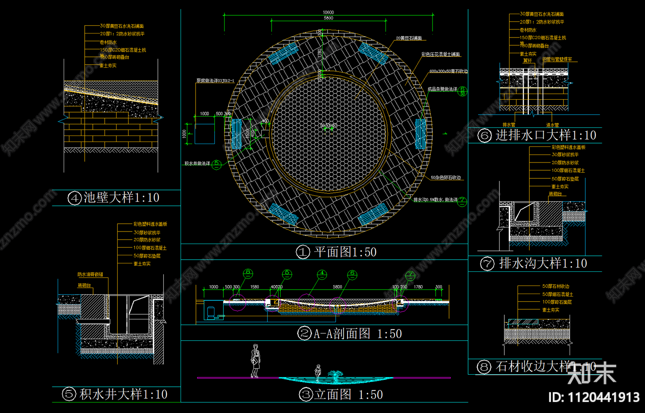The width and height of the screenshot is (645, 413).
Task: Select the circled 2 before A-A剖面图 title
Action: [304, 334]
